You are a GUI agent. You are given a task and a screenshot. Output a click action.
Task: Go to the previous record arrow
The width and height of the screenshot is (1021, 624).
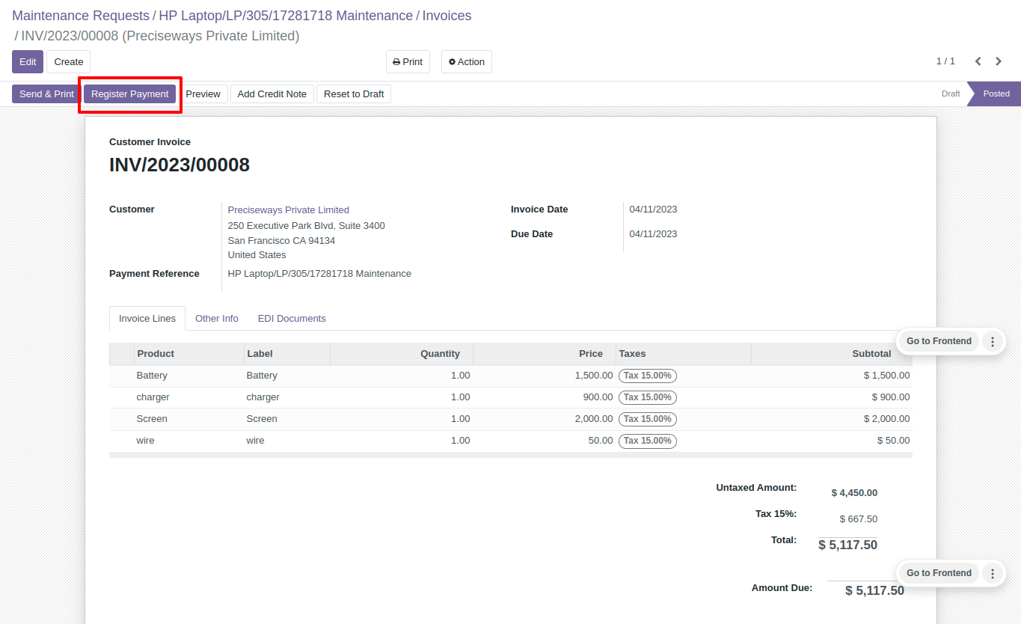click(x=978, y=61)
